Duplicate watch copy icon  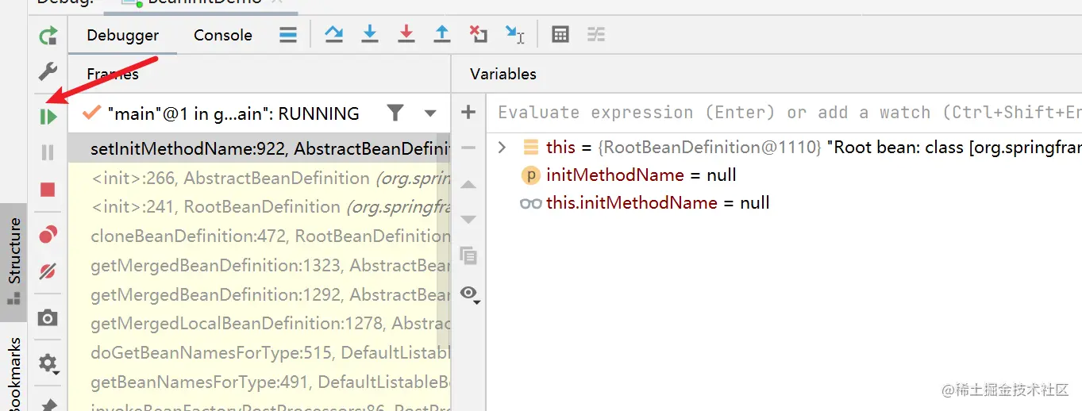point(468,255)
